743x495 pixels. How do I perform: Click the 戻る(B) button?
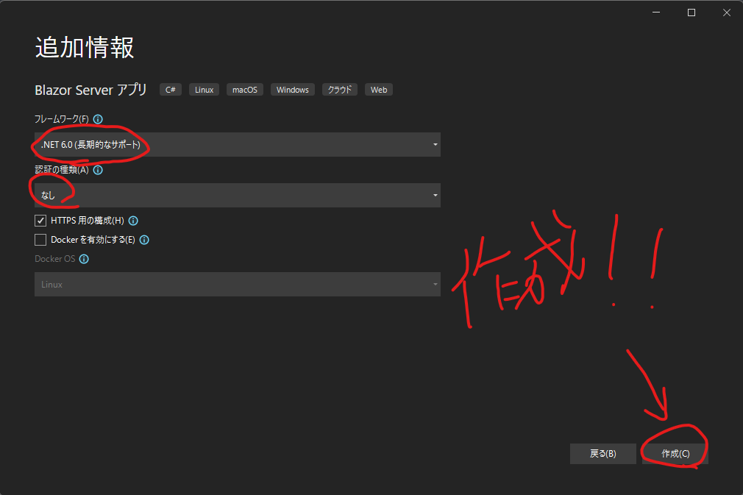pyautogui.click(x=602, y=454)
